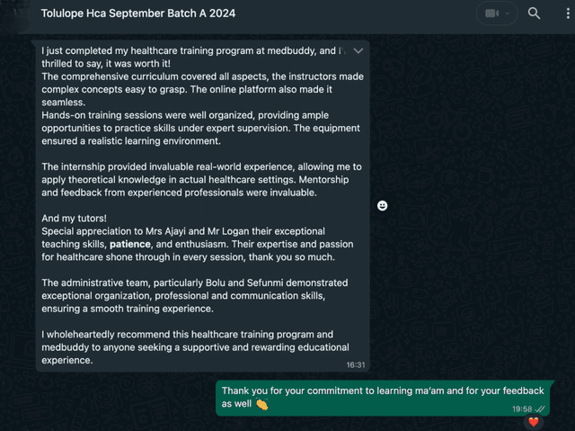Open the call options dropdown arrow
Image resolution: width=575 pixels, height=431 pixels.
(x=508, y=13)
